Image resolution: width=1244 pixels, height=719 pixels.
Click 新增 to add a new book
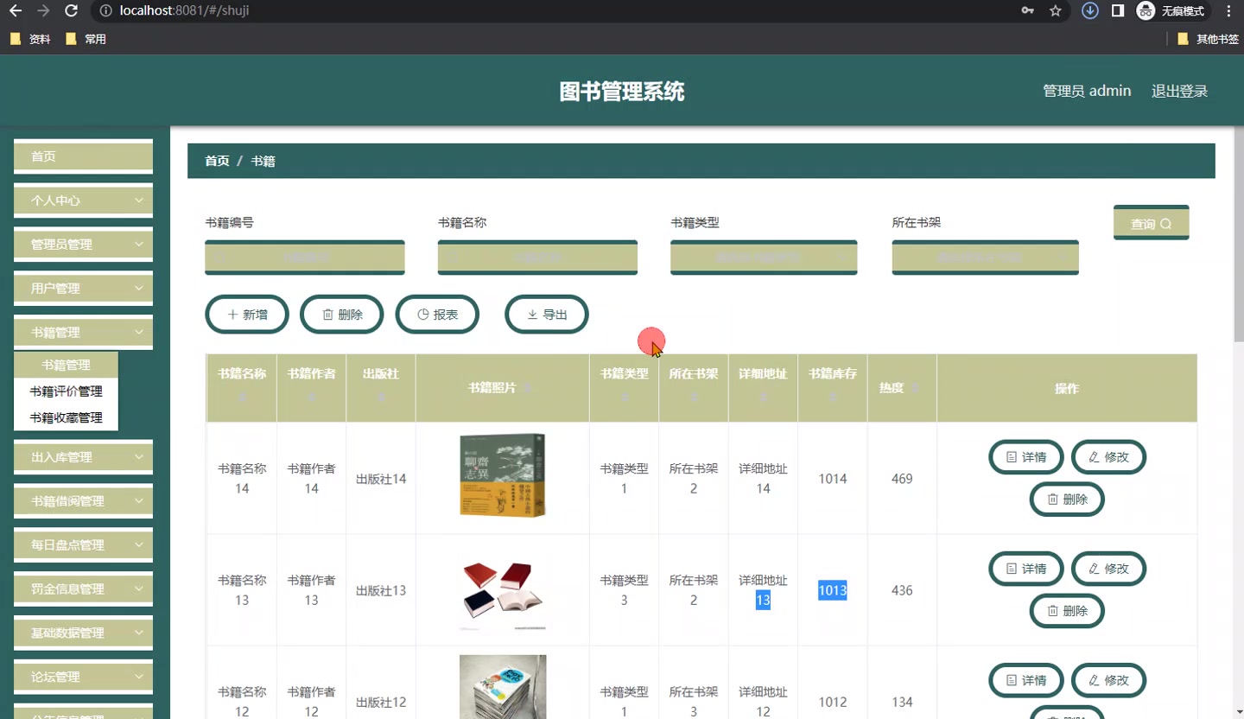(x=246, y=314)
